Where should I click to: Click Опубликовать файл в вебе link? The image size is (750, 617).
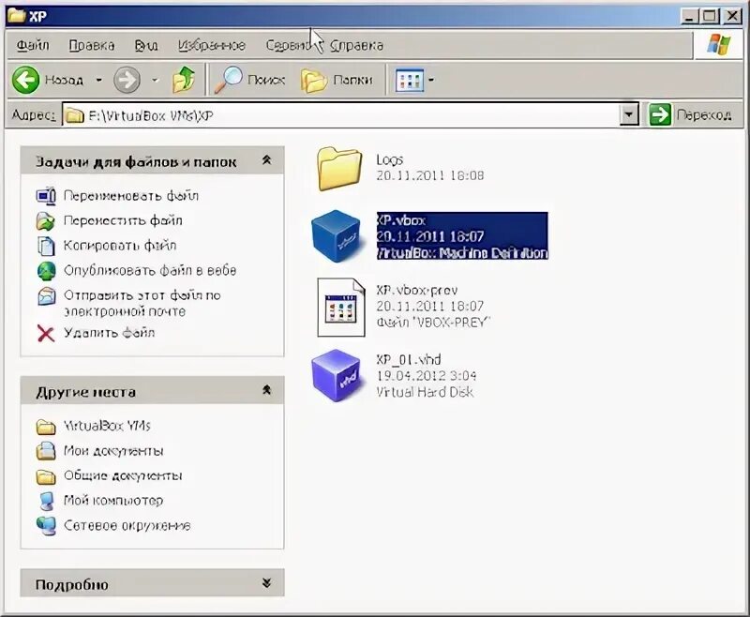click(150, 270)
